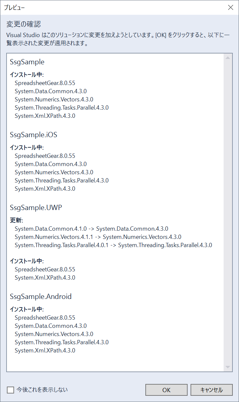Viewport: 239px width, 402px height.
Task: Click System.Xml.XPath.4.3.0 under SsgSample.Android
Action: [x=45, y=350]
